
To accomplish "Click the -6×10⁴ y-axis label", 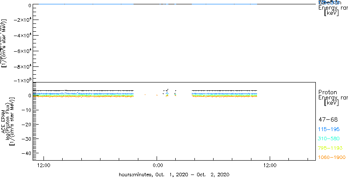I will 22,51.
